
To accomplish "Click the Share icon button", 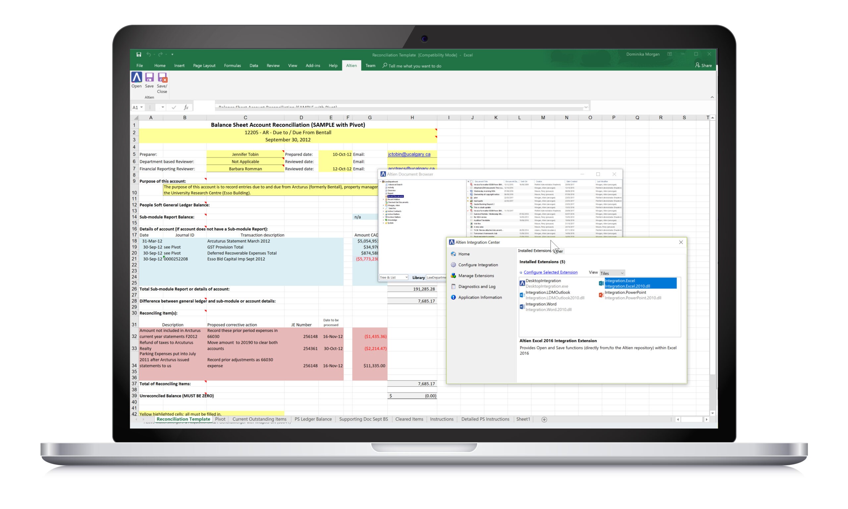I will [703, 65].
